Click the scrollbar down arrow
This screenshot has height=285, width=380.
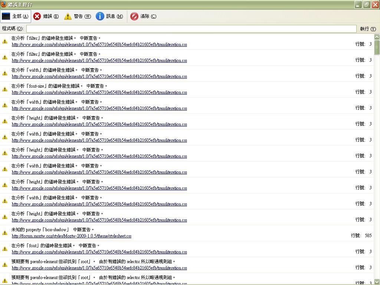377,282
